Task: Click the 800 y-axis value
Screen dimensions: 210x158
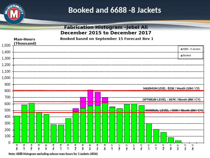Action: (x=7, y=91)
